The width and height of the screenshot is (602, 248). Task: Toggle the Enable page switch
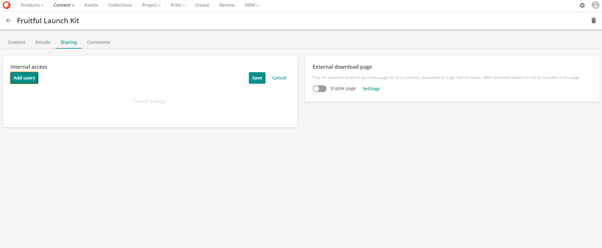point(319,89)
